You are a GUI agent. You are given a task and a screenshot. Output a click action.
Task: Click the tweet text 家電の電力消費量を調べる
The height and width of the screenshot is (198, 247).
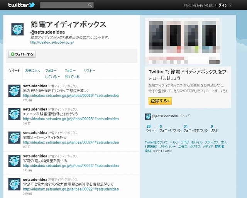pos(45,161)
